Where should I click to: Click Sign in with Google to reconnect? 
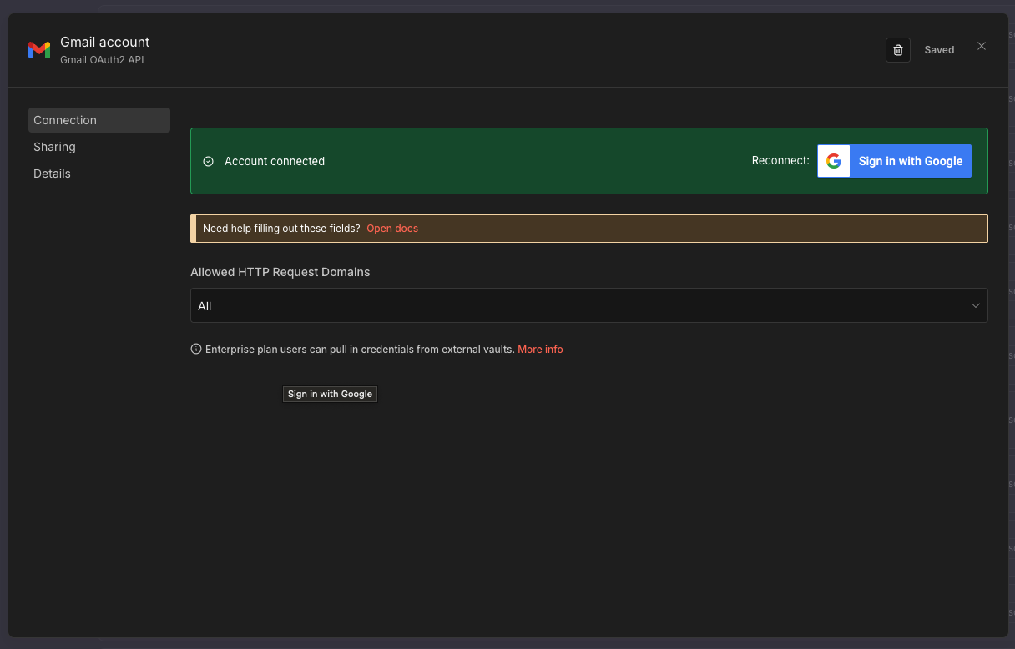pos(910,160)
